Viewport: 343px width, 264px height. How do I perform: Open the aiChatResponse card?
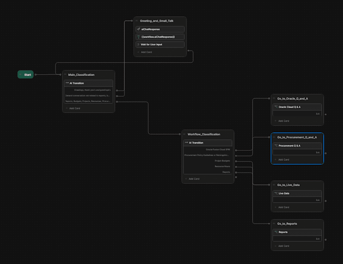[160, 29]
